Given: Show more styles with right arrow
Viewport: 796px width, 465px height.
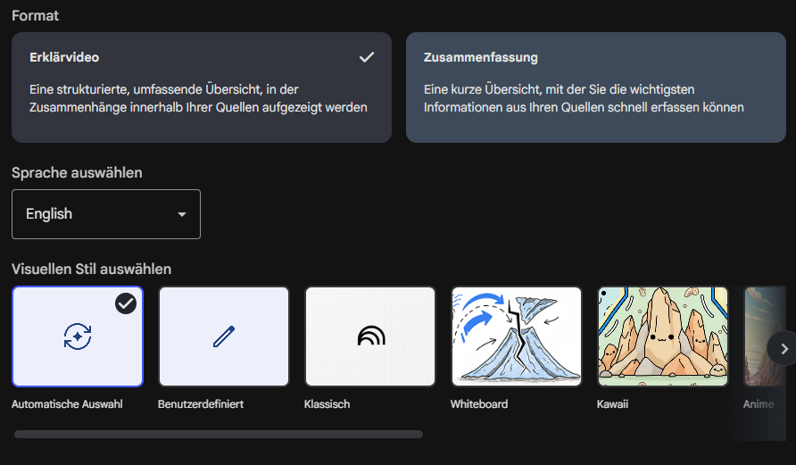Looking at the screenshot, I should pos(784,348).
